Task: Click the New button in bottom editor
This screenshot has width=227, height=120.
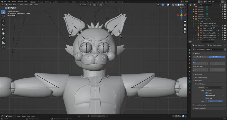Action: click(99, 116)
